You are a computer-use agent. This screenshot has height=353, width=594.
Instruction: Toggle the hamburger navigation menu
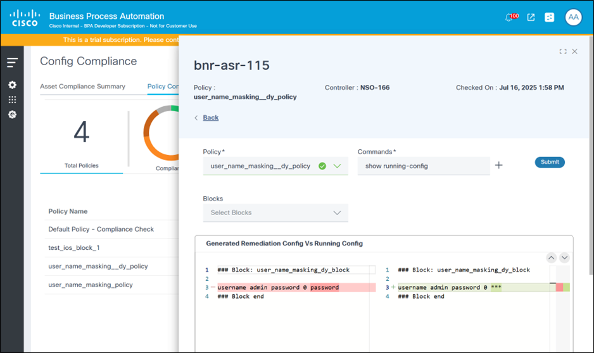click(x=12, y=63)
